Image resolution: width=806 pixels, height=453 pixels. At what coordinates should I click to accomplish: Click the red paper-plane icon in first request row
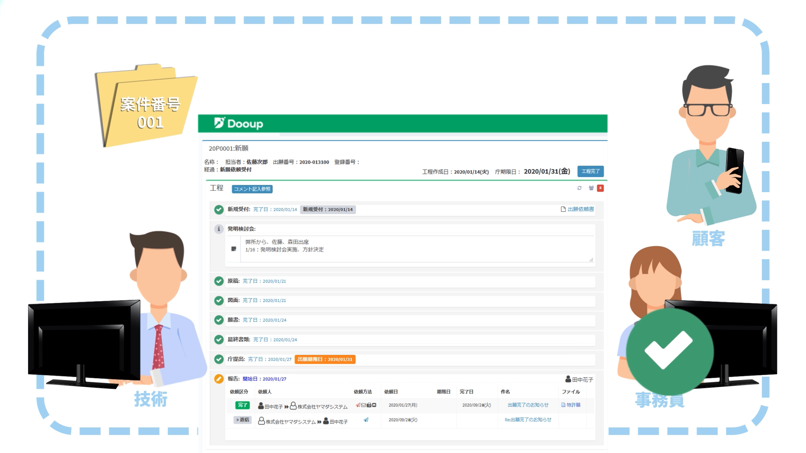[358, 405]
